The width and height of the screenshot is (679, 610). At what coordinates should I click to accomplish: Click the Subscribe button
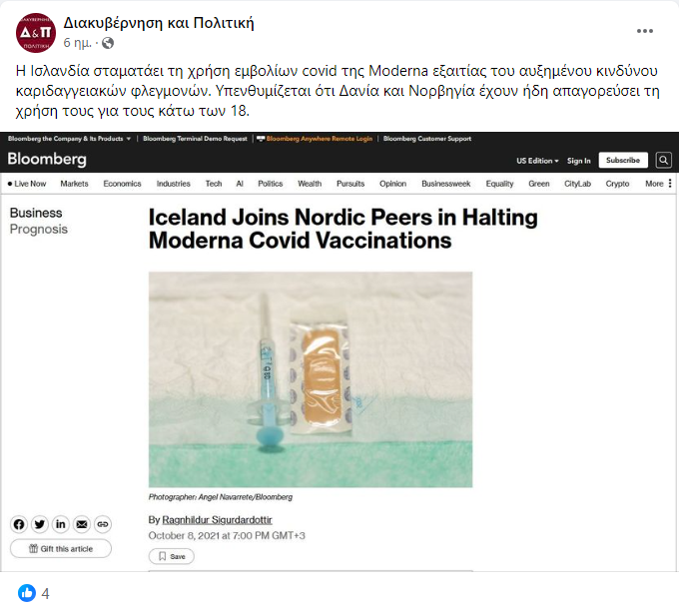tap(623, 160)
